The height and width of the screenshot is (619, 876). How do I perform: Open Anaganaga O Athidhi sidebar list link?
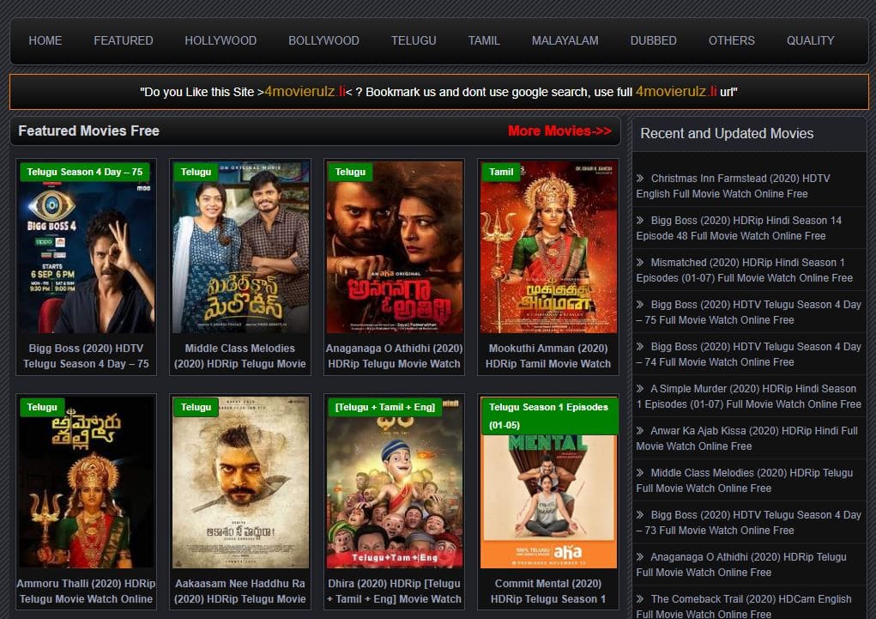click(x=740, y=564)
